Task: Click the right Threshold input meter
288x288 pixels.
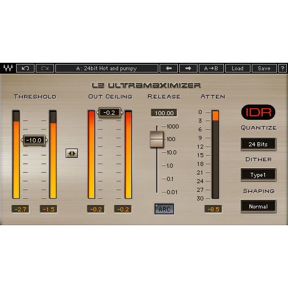Action: (53, 154)
